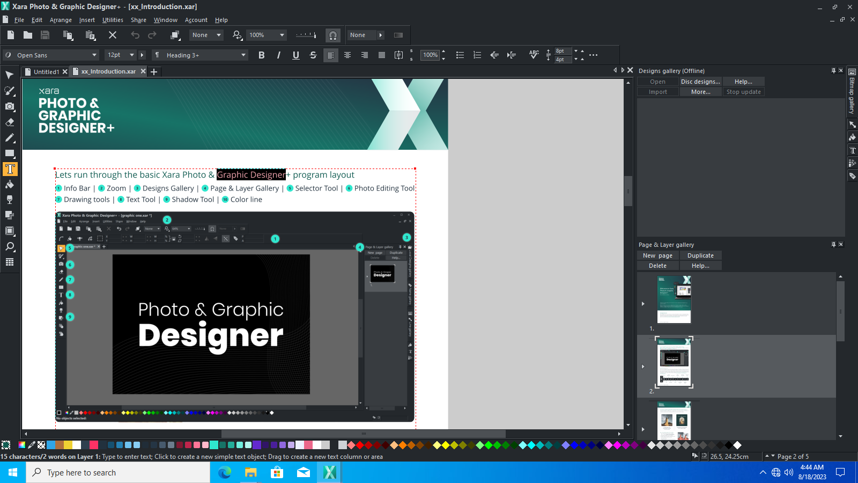Select page 3 thumbnail in gallery
The height and width of the screenshot is (483, 858).
(674, 421)
